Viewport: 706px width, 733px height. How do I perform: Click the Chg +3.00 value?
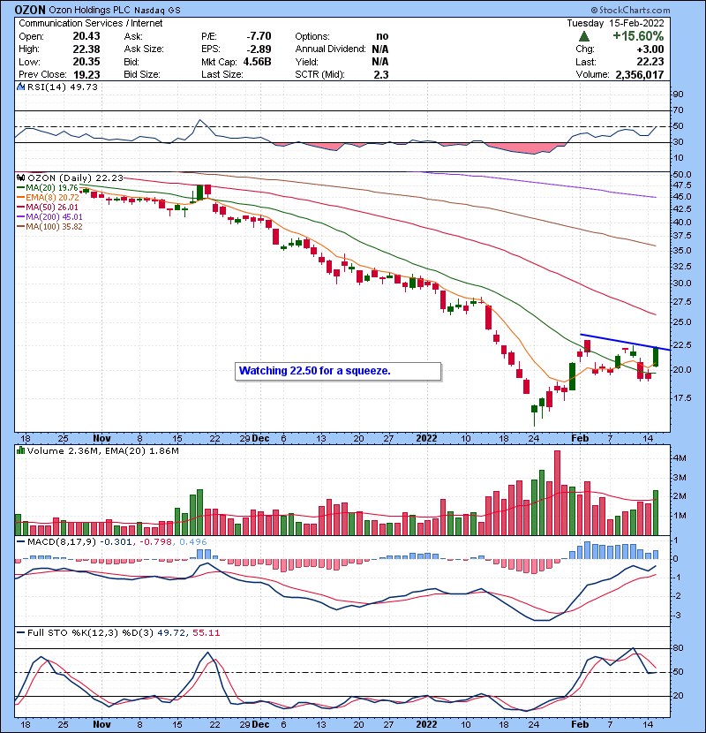click(x=650, y=49)
